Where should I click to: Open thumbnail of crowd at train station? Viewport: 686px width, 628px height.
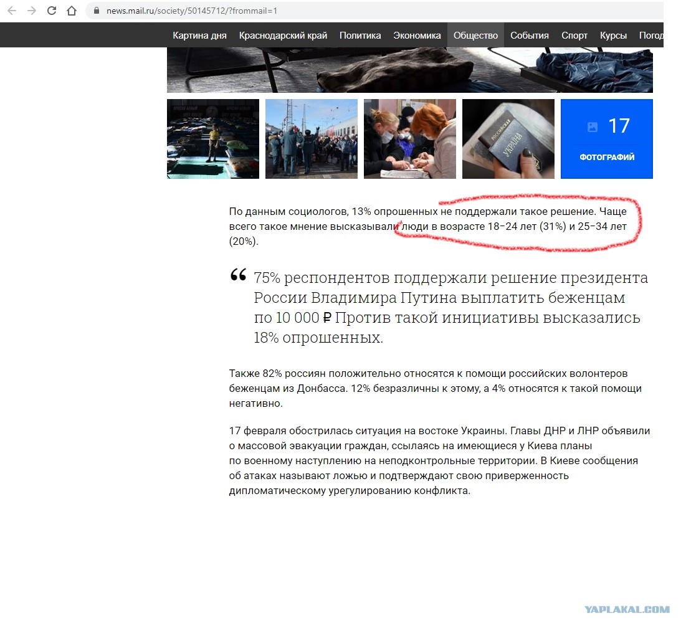point(312,139)
